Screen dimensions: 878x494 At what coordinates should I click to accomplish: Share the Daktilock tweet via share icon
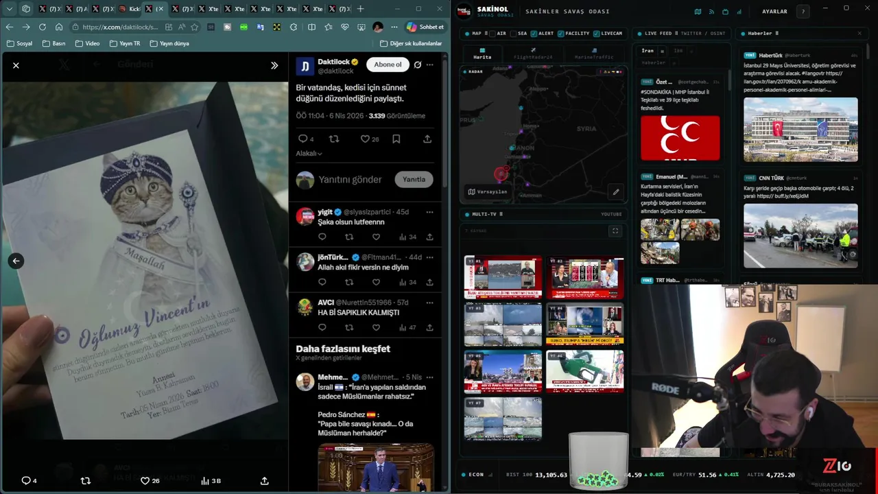pyautogui.click(x=427, y=139)
